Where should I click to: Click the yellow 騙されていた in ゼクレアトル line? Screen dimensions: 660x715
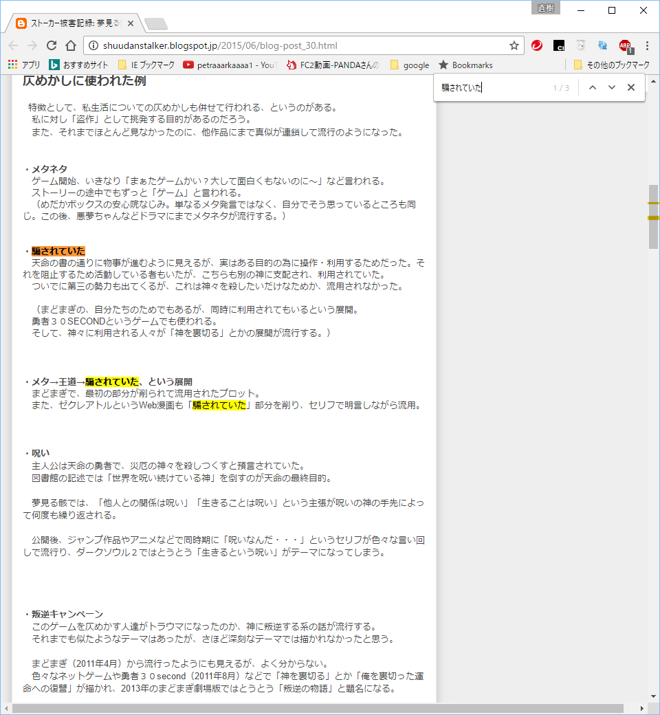pyautogui.click(x=219, y=405)
